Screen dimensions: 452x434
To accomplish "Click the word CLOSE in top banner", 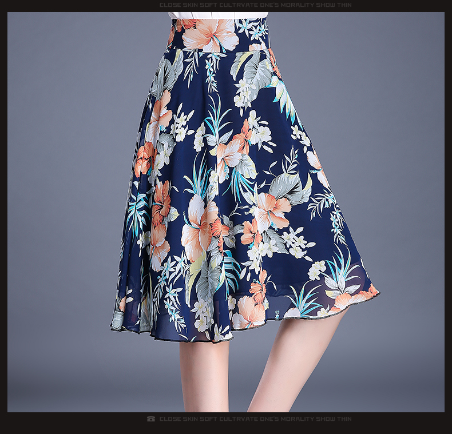I will coord(170,5).
